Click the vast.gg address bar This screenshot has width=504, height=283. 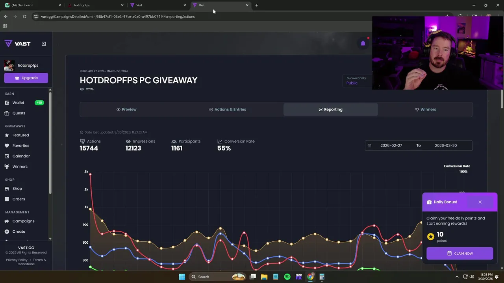pyautogui.click(x=118, y=17)
